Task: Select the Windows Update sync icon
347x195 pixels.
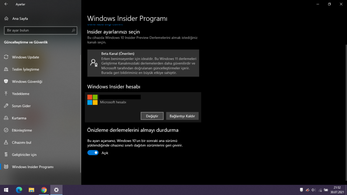Action: [x=6, y=57]
